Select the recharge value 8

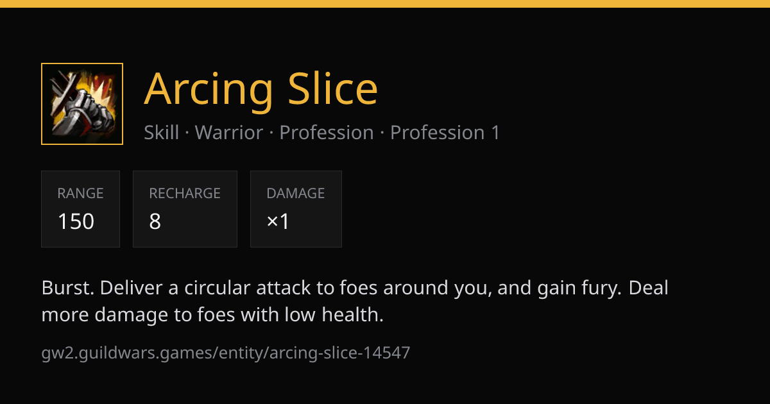(x=155, y=222)
